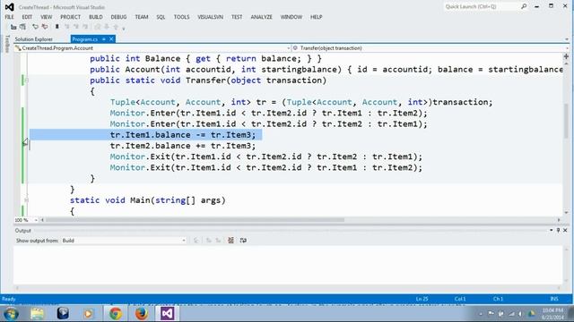Open the CreateThread.Program.Account type dropdown
The image size is (574, 322).
(x=152, y=48)
